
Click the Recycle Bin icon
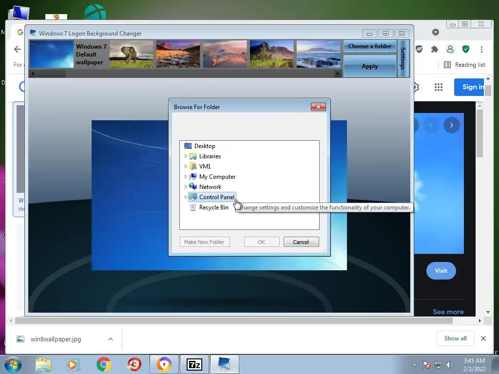(x=192, y=207)
